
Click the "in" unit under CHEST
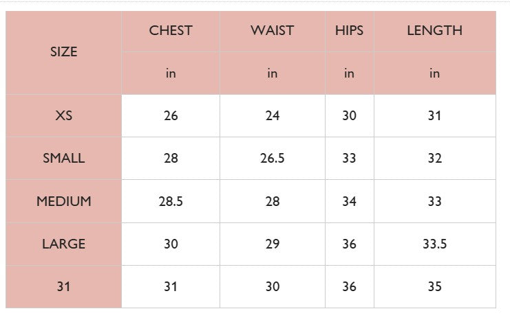(x=171, y=73)
